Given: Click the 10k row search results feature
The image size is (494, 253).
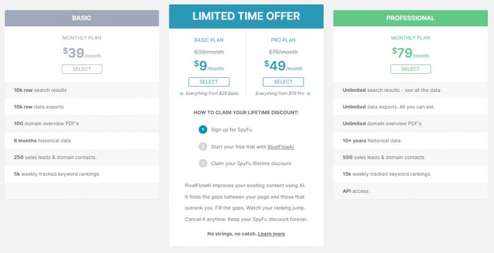Looking at the screenshot, I should [40, 90].
